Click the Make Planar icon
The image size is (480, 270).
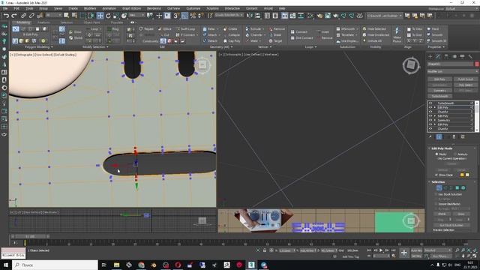tap(397, 34)
